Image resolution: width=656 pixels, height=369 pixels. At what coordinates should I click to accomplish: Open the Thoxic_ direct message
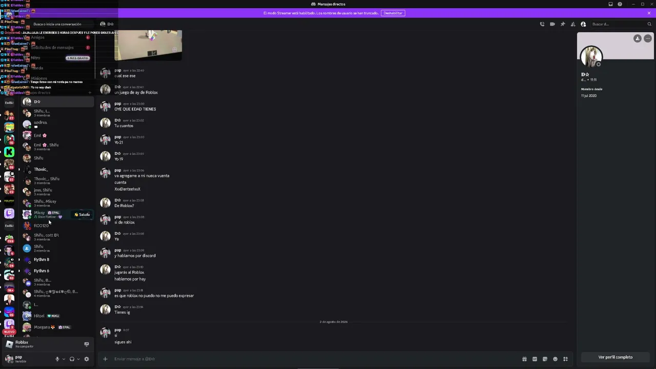click(x=57, y=169)
